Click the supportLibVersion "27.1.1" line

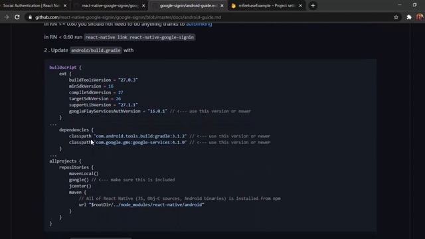[104, 105]
